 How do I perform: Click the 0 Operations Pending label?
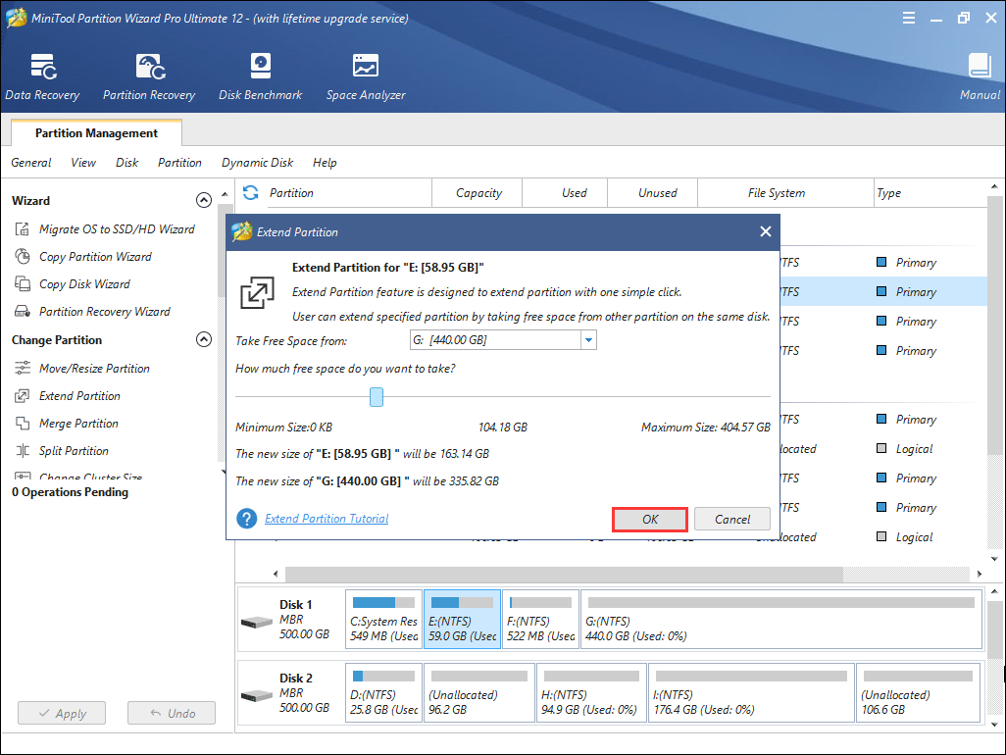[x=70, y=492]
